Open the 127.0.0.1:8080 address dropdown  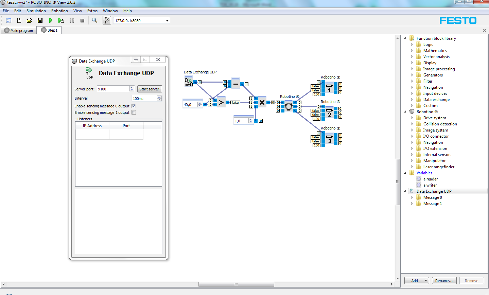(167, 21)
